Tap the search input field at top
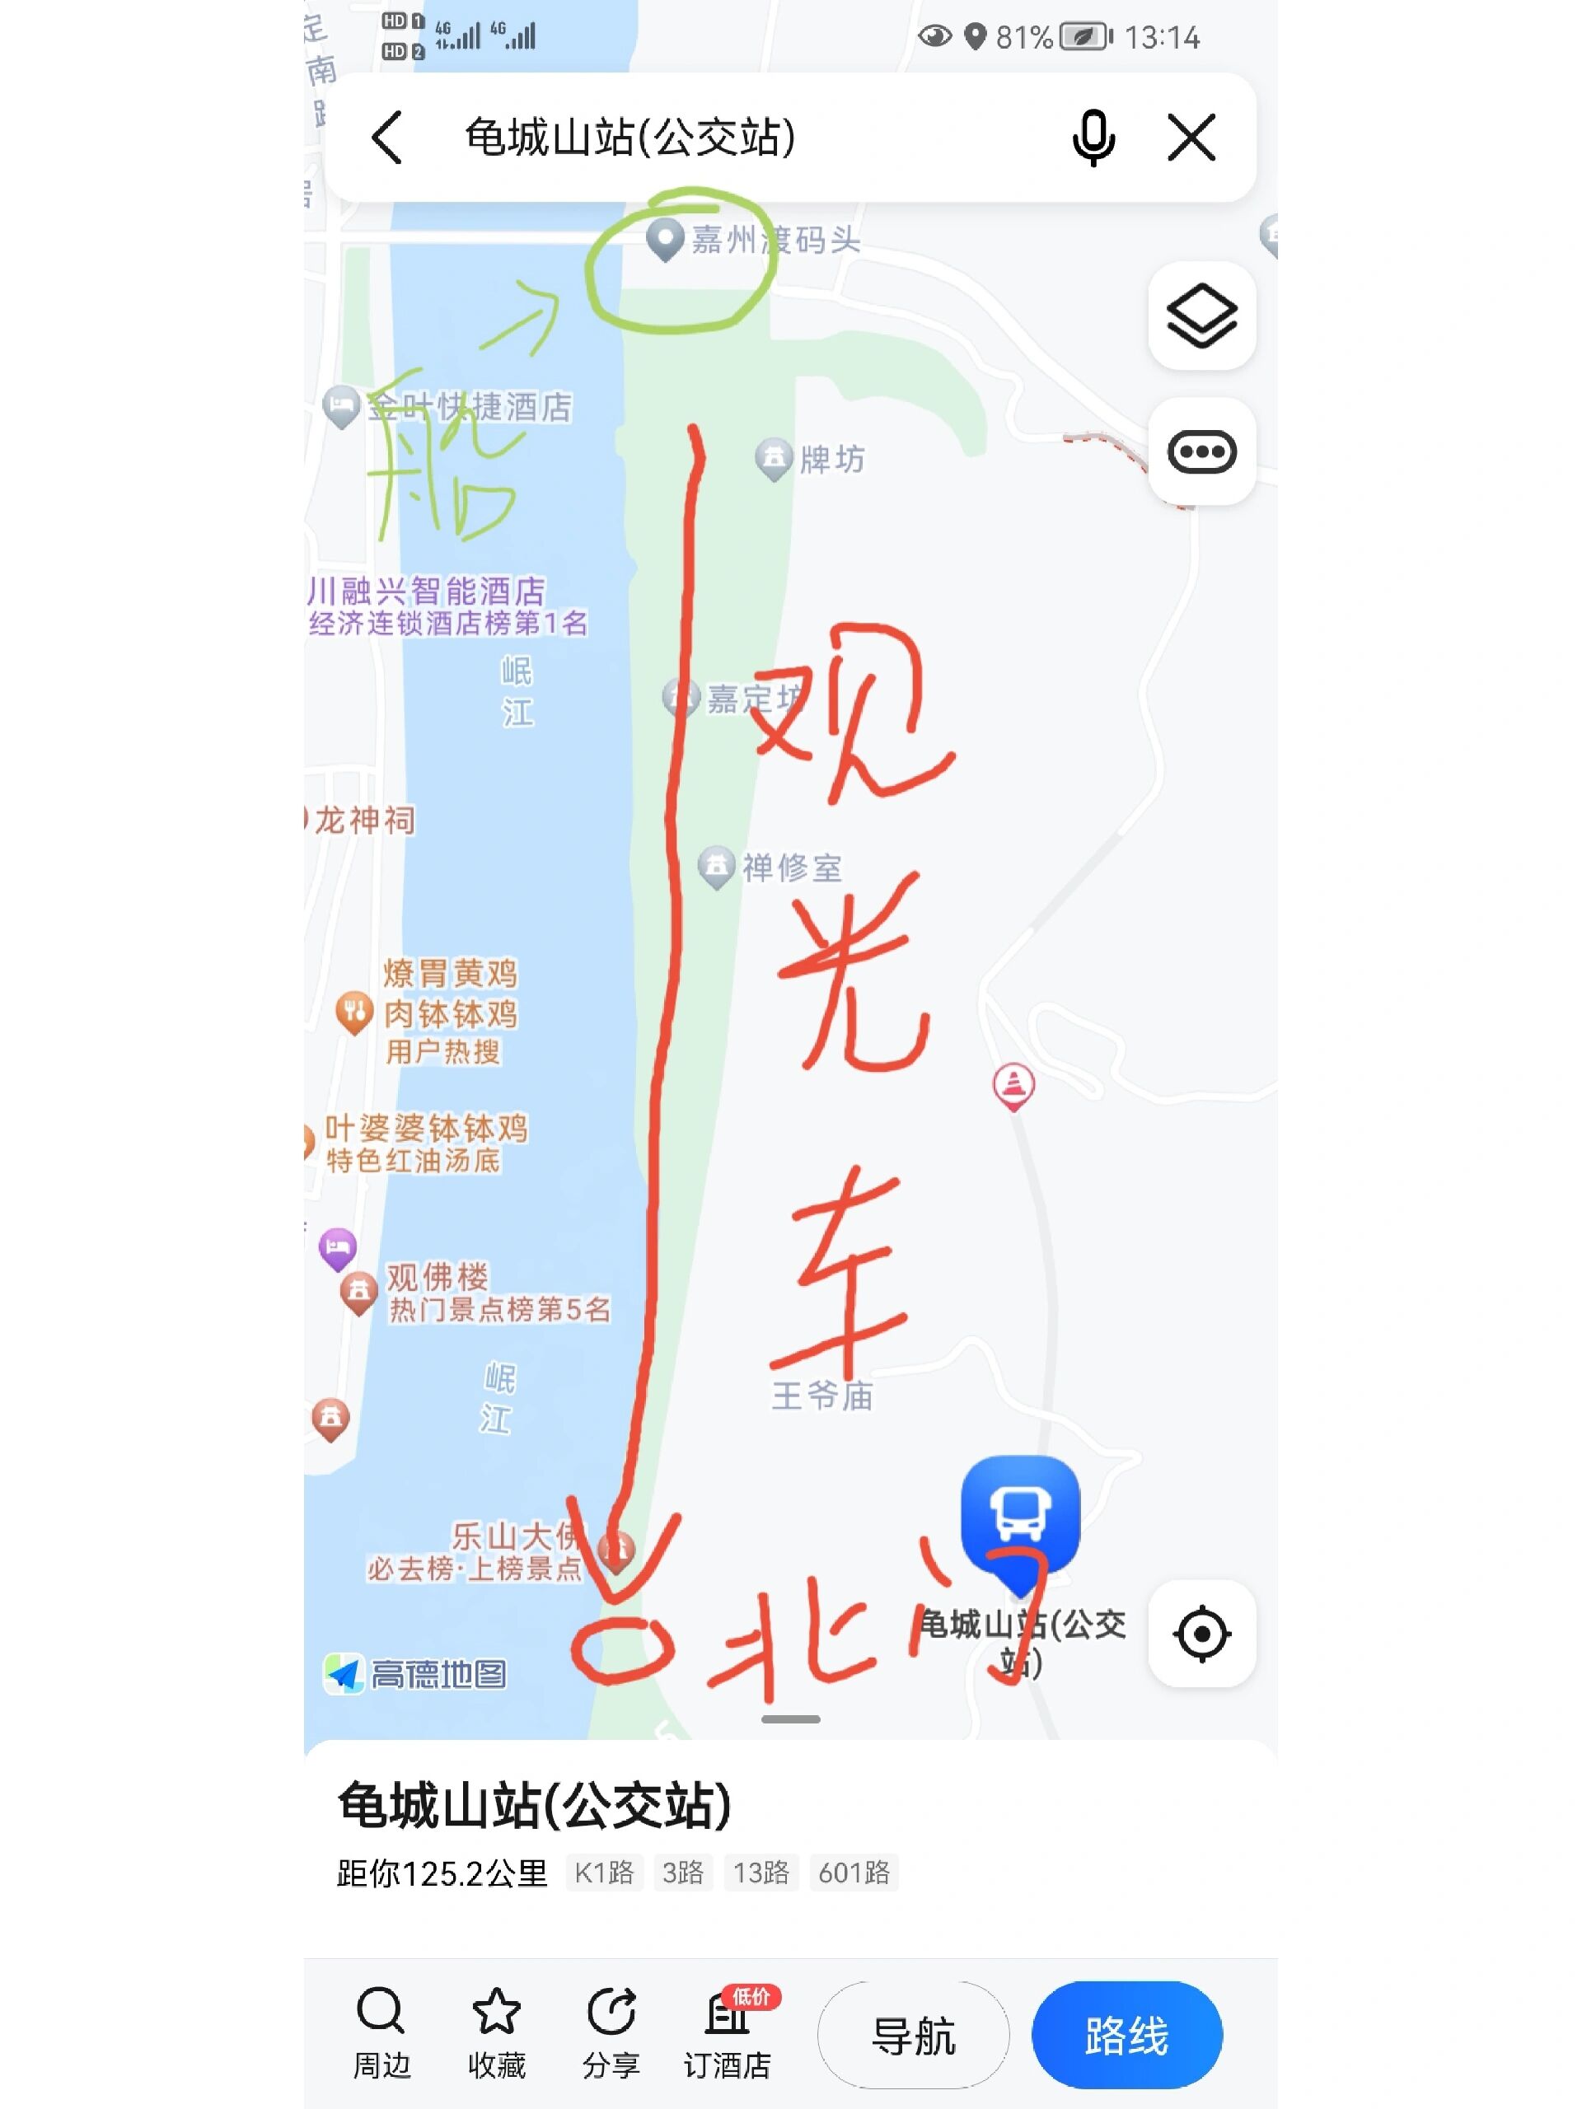 pos(791,136)
